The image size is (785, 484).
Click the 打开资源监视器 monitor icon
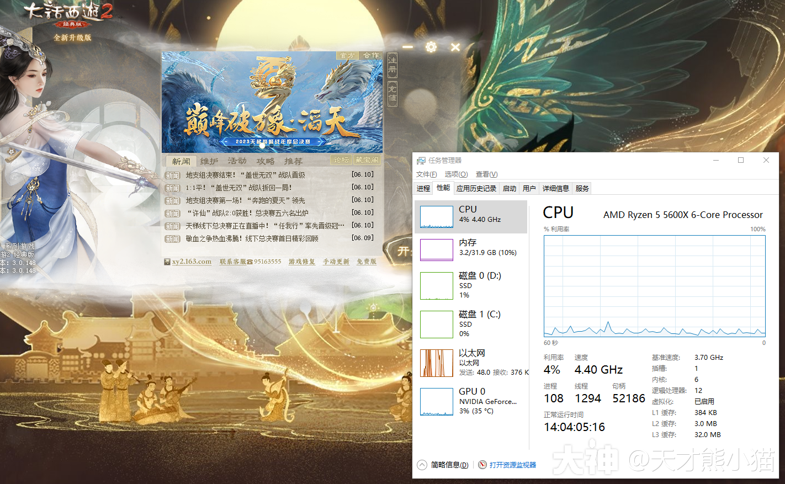tap(481, 465)
